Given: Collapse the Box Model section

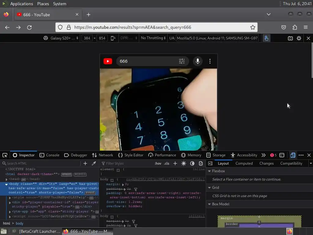Looking at the screenshot, I should click(209, 204).
